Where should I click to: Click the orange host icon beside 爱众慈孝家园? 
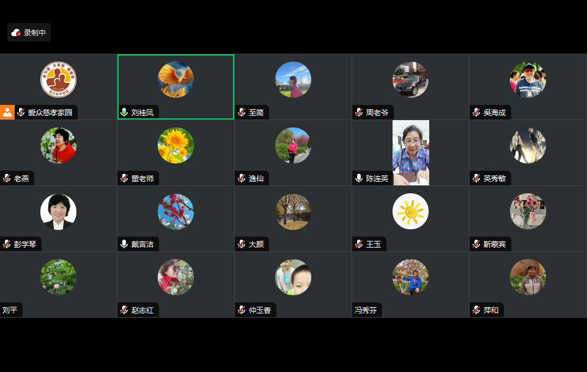coord(7,112)
